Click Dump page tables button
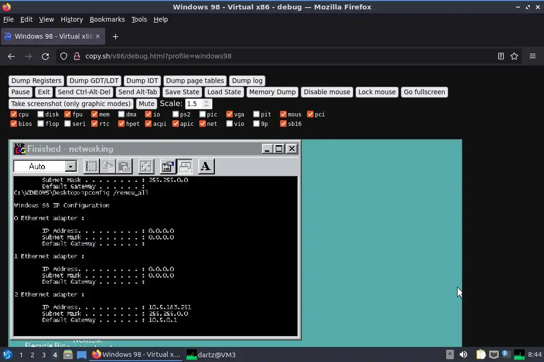The height and width of the screenshot is (362, 544). (195, 81)
